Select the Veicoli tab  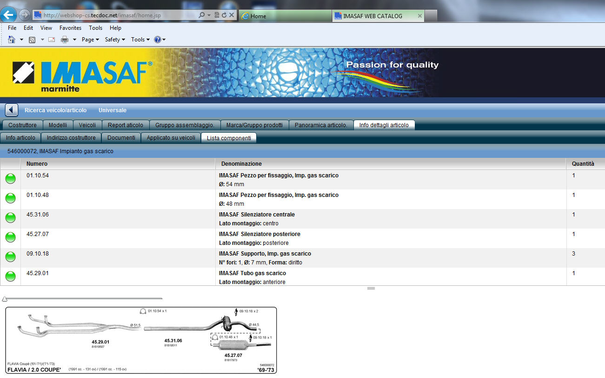(x=87, y=125)
